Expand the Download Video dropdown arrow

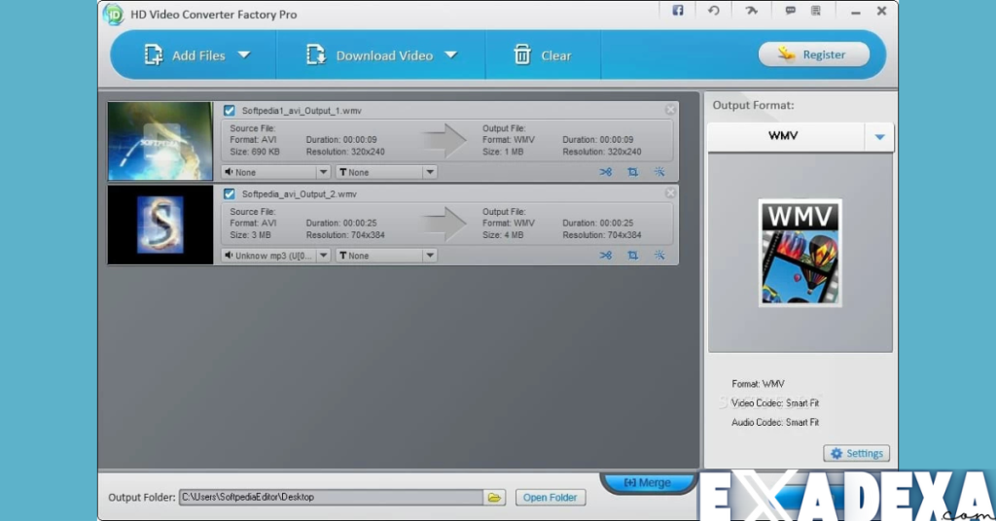(x=451, y=55)
